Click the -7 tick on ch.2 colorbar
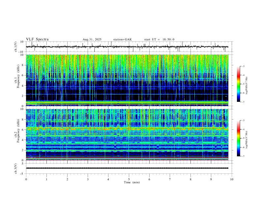The image size is (261, 201). pos(243,156)
